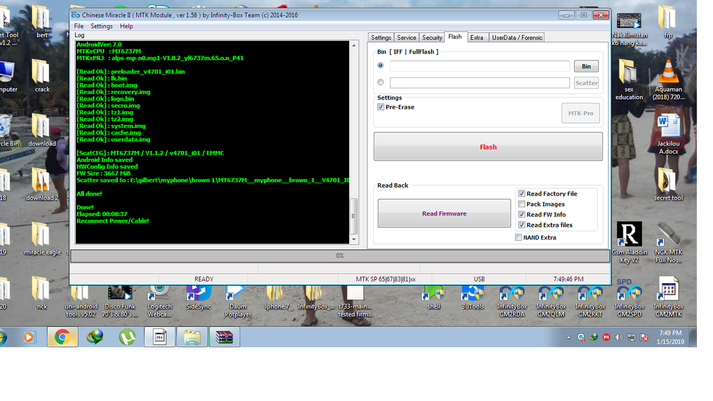Select the Flash tab
This screenshot has width=713, height=401.
coord(455,37)
